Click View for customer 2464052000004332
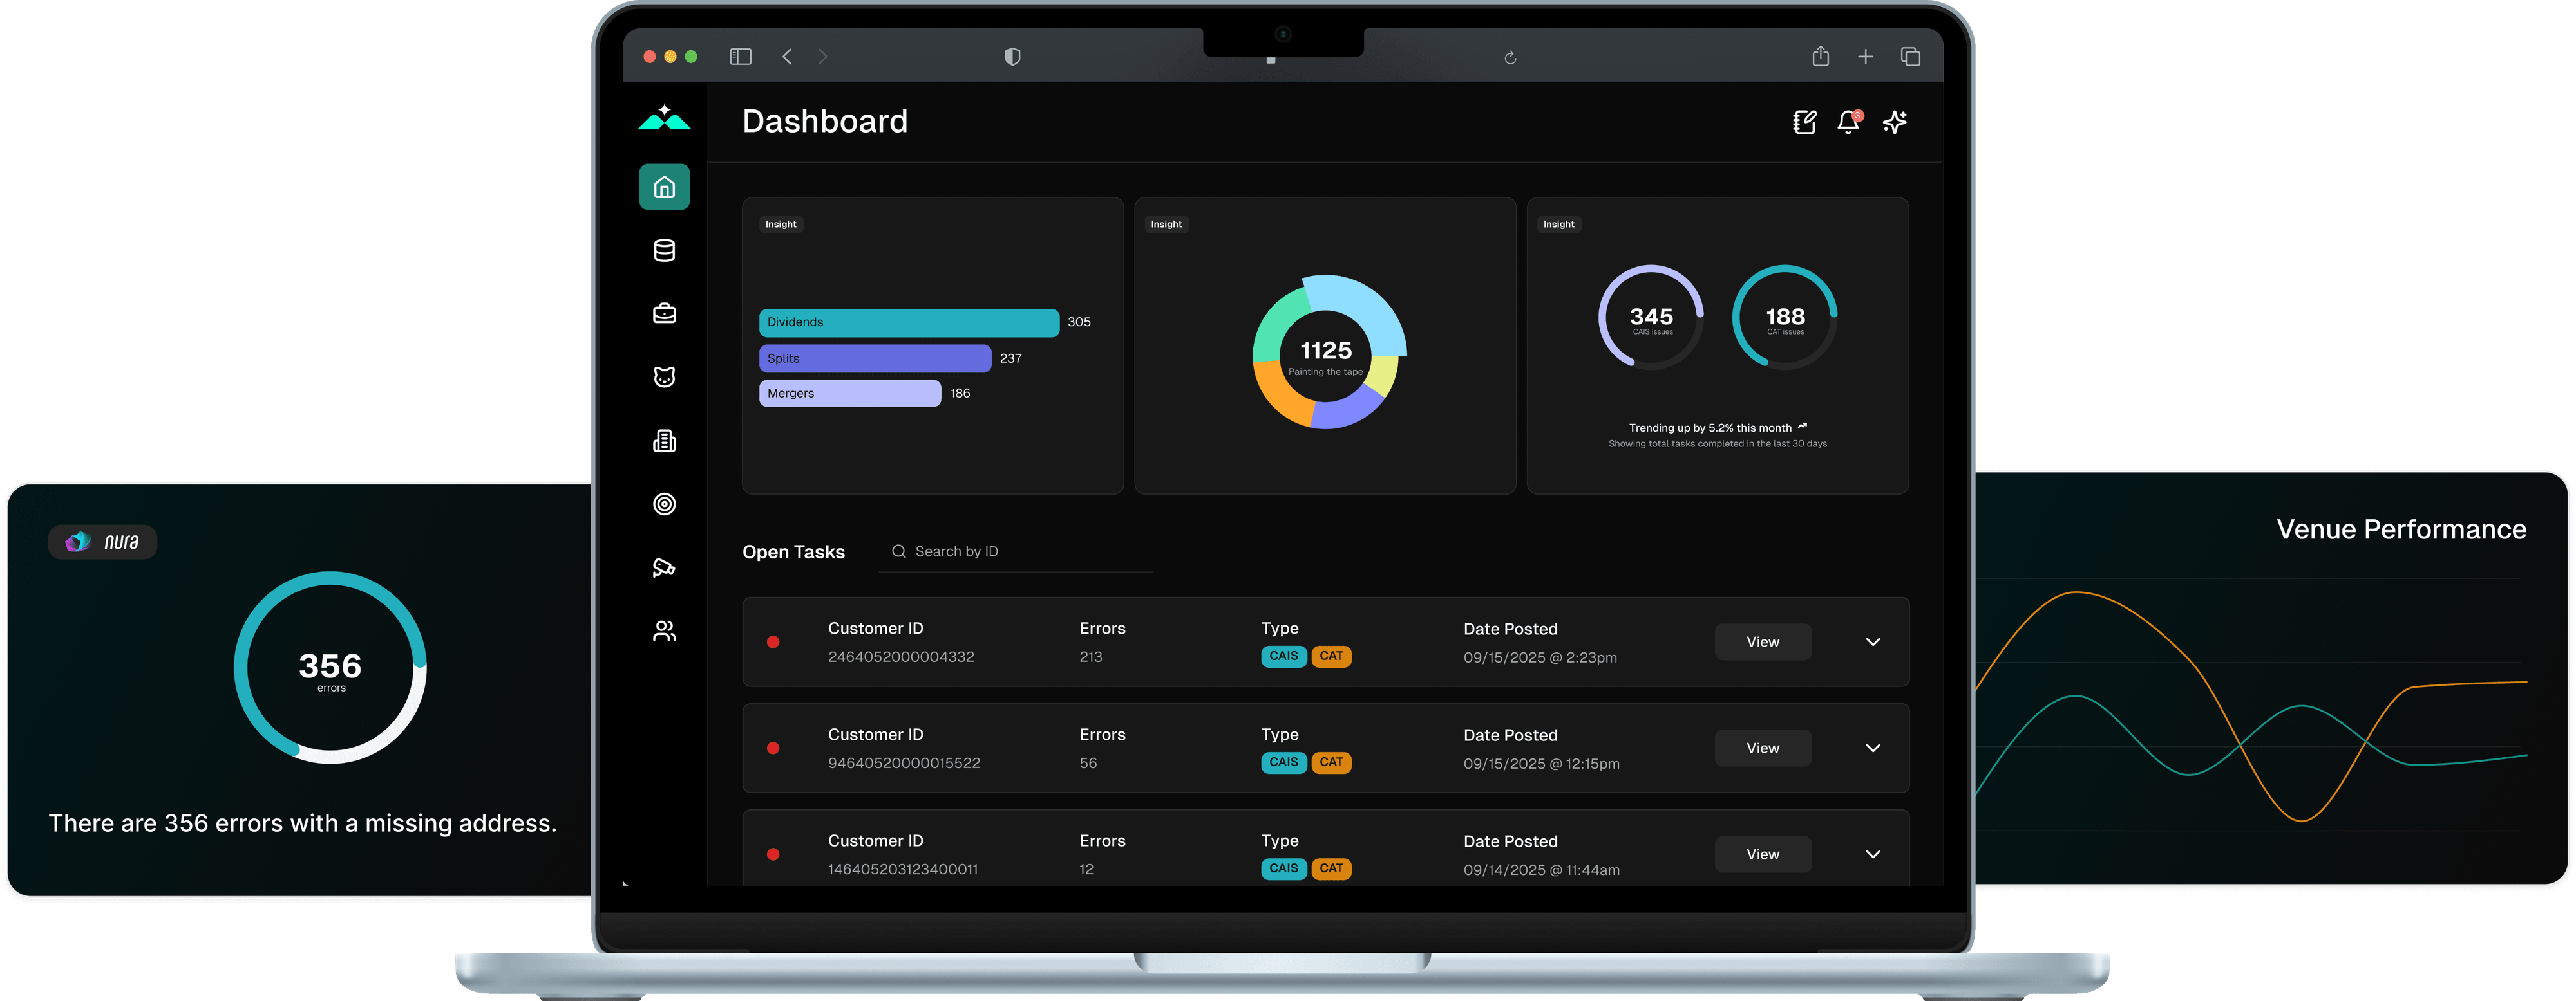The height and width of the screenshot is (1001, 2576). pyautogui.click(x=1762, y=641)
